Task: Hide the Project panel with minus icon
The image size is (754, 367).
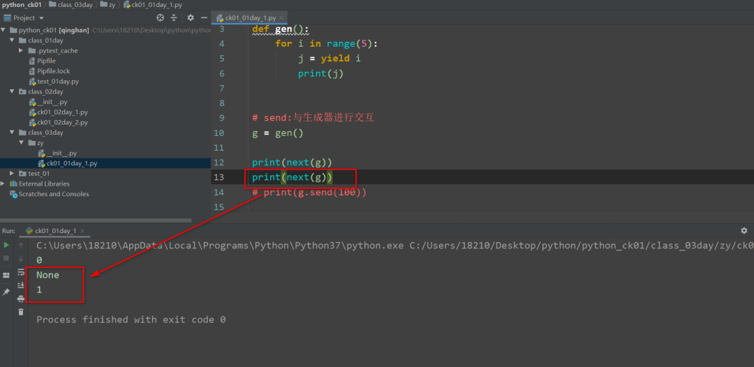Action: (205, 17)
